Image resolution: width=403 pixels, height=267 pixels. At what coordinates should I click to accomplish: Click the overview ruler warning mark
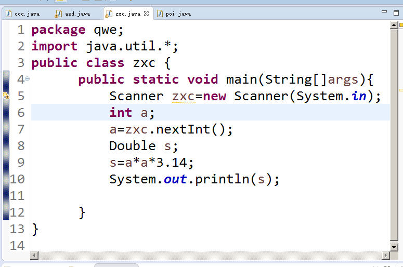pyautogui.click(x=401, y=90)
